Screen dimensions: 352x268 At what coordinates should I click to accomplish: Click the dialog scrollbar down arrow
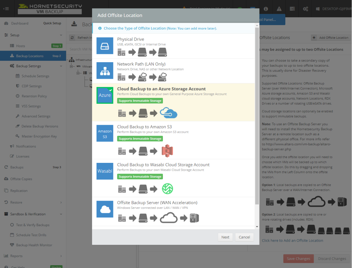click(257, 227)
